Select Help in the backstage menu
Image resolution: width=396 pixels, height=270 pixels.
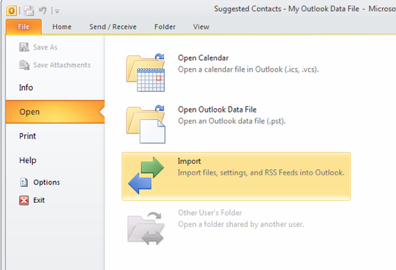point(55,160)
